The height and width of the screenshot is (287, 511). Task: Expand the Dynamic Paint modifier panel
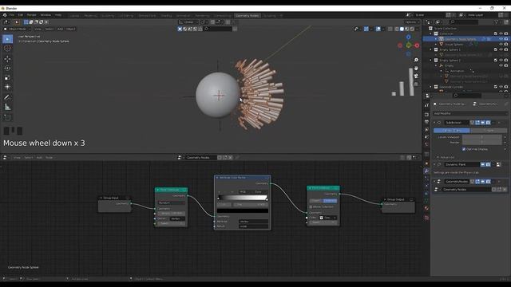click(434, 164)
